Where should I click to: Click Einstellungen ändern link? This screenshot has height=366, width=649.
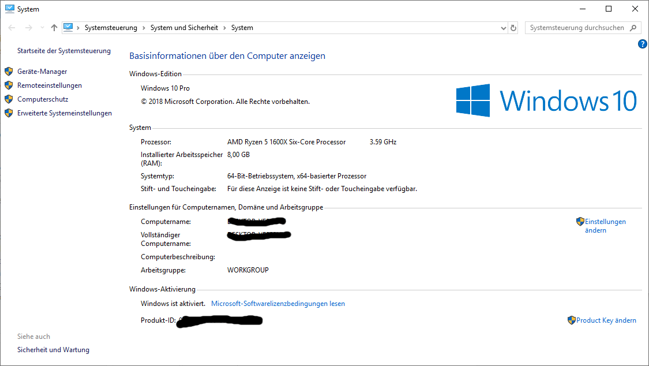(x=605, y=226)
